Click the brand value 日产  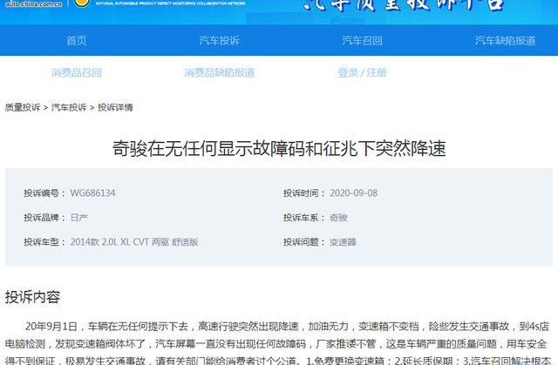point(79,218)
